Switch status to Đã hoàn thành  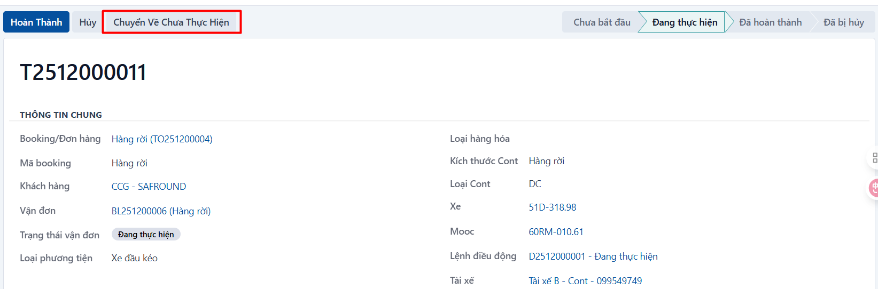click(770, 22)
